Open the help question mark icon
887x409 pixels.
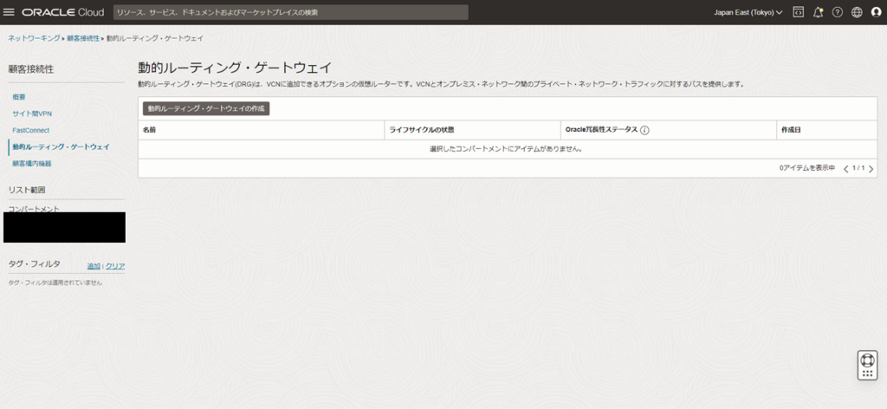pyautogui.click(x=838, y=12)
